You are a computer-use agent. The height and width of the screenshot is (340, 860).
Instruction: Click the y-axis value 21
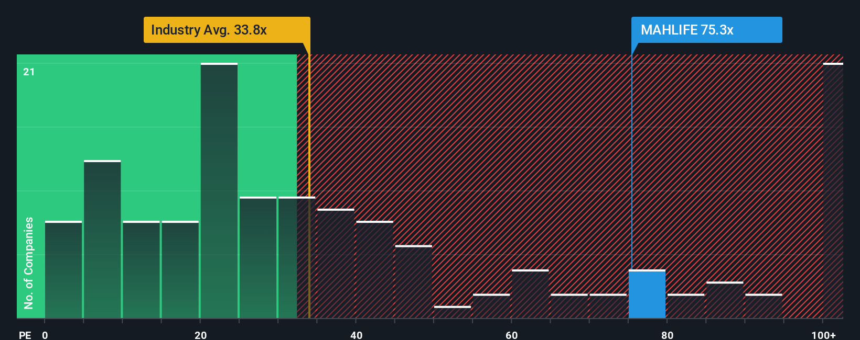tap(29, 72)
